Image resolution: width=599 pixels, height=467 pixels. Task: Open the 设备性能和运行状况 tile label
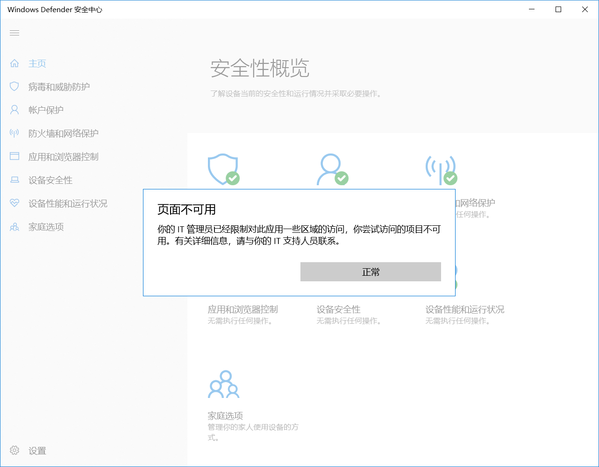click(x=464, y=309)
